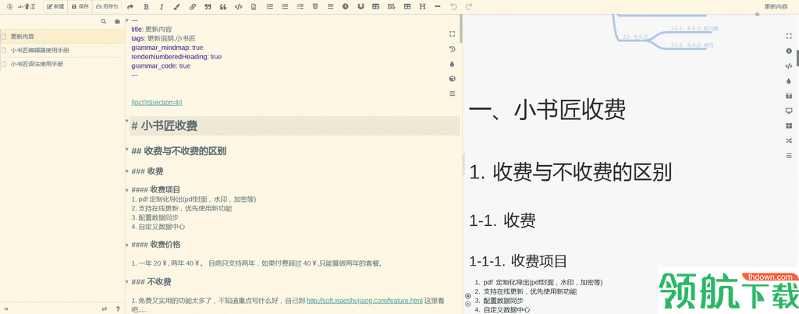Viewport: 799px width, 314px height.
Task: Click the horizontal lines align icon
Action: (x=331, y=6)
